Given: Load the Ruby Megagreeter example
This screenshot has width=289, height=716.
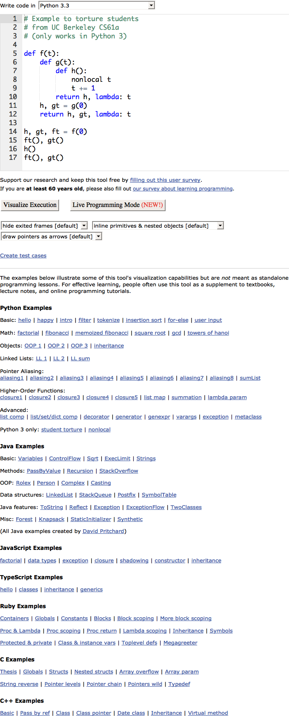Looking at the screenshot, I should [180, 643].
